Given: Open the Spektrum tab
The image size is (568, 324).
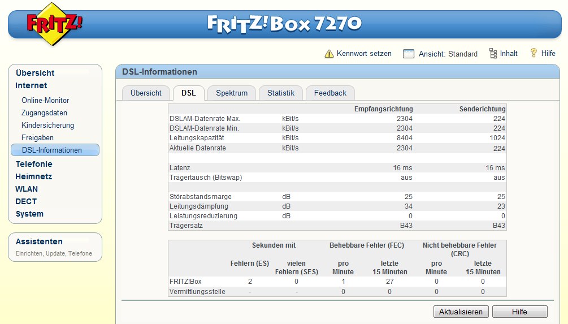Looking at the screenshot, I should coord(232,93).
